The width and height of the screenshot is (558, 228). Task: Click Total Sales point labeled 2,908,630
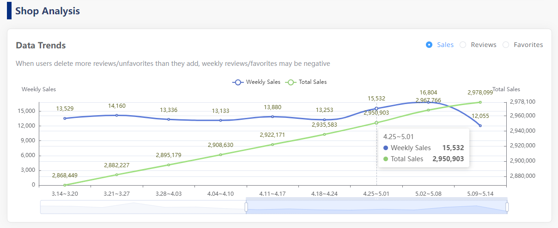point(221,155)
